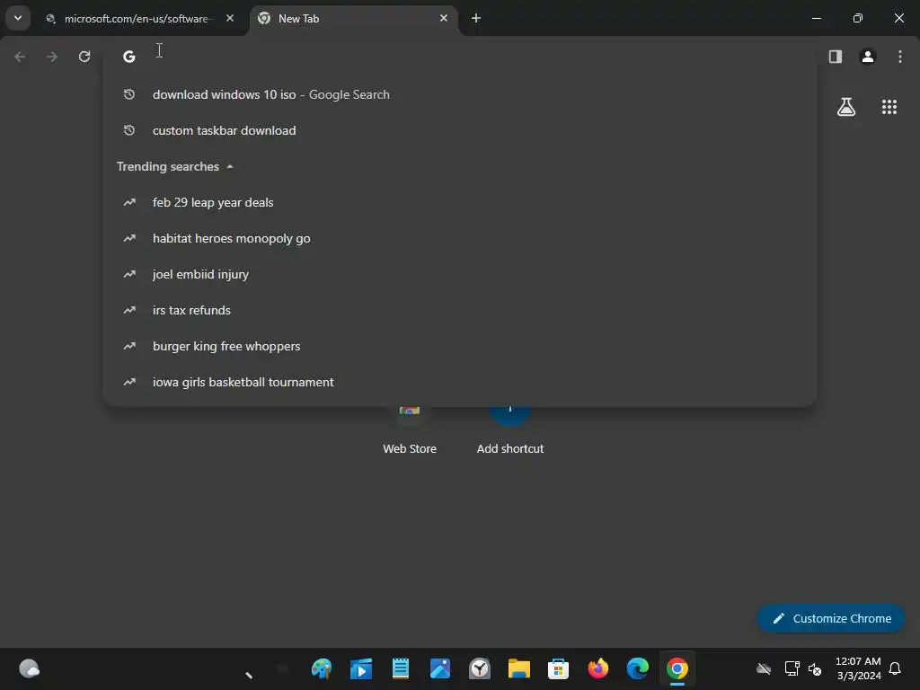Reload the page with the refresh icon
The image size is (920, 690).
tap(84, 57)
